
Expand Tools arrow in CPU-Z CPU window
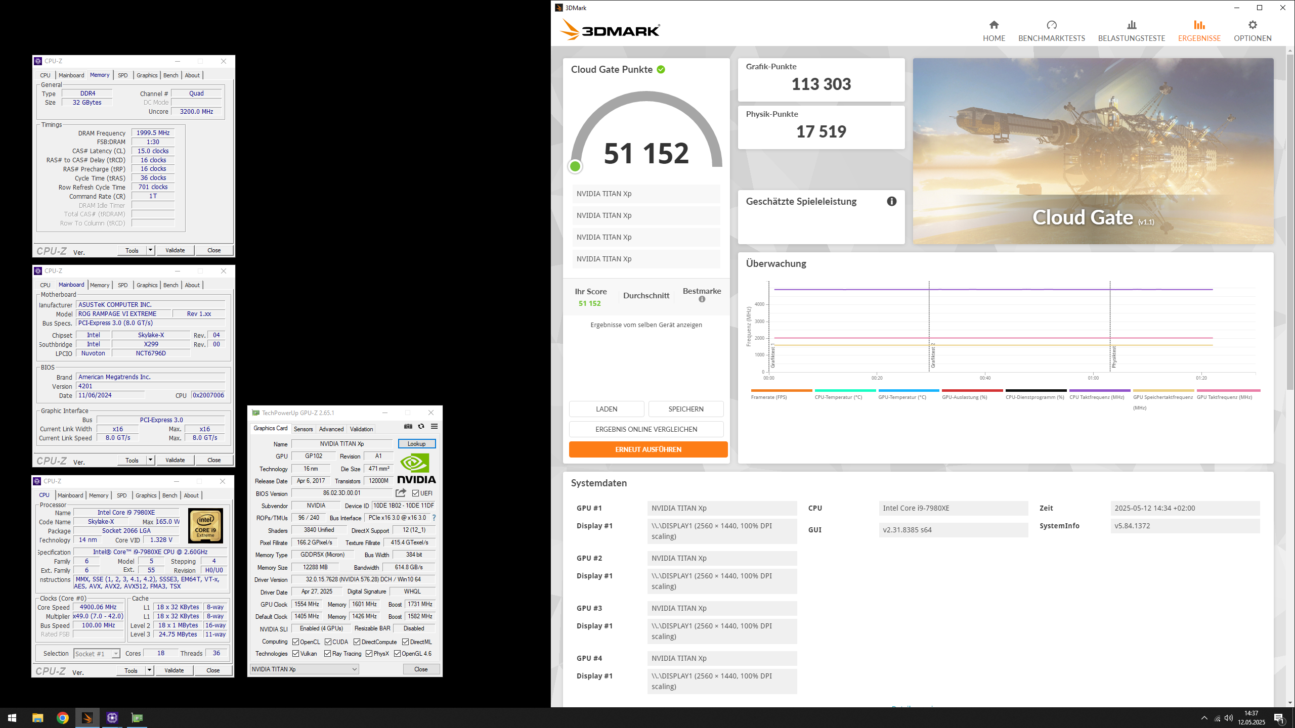pyautogui.click(x=149, y=670)
